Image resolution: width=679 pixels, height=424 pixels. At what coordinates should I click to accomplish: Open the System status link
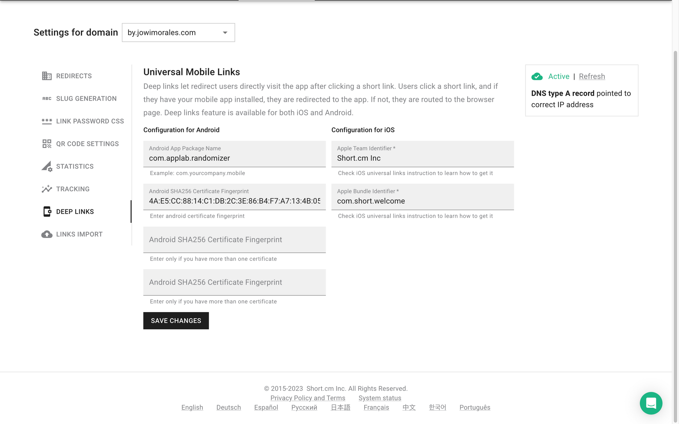click(380, 398)
